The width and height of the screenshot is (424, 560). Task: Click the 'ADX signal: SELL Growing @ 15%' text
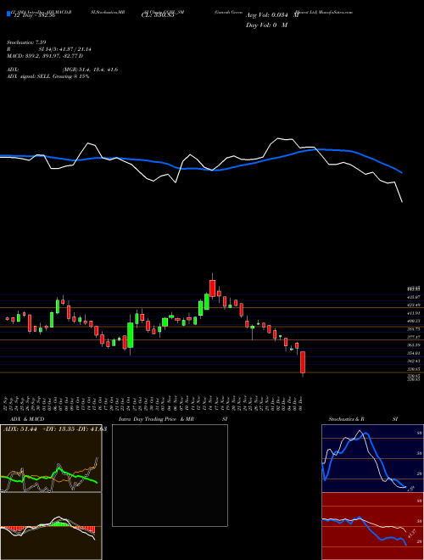(x=47, y=76)
